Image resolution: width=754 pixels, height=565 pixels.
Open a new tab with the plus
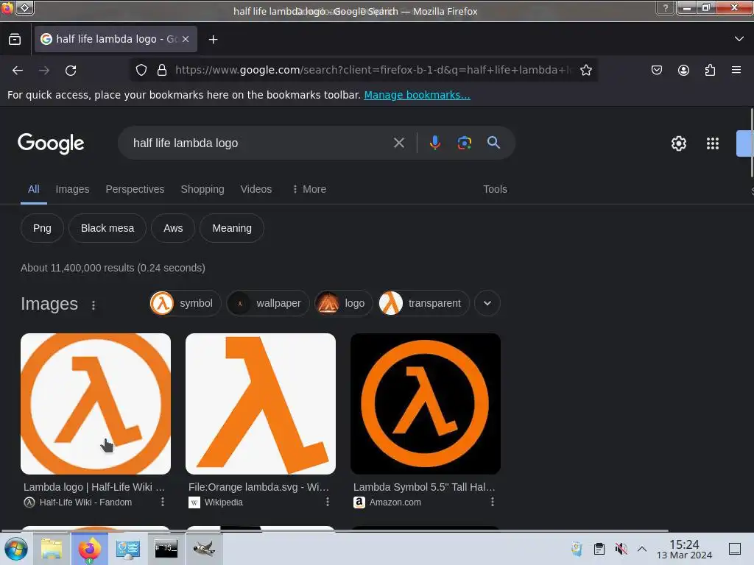point(213,40)
